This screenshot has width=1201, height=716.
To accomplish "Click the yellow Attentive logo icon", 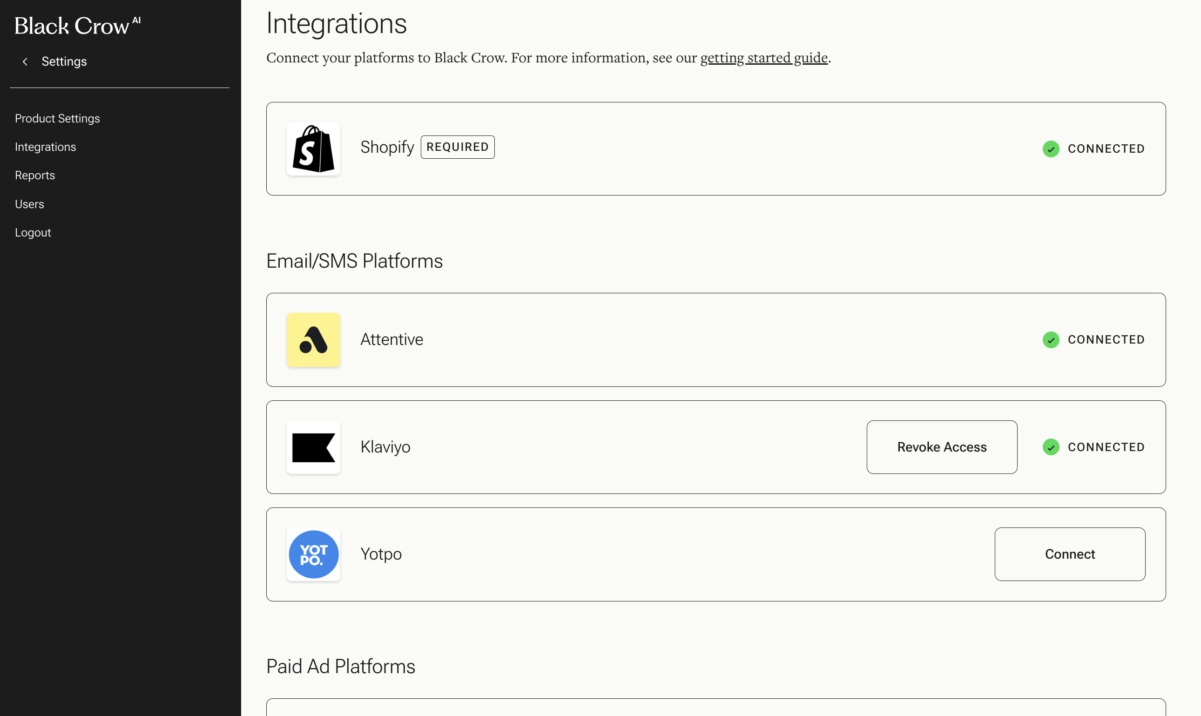I will pyautogui.click(x=313, y=340).
